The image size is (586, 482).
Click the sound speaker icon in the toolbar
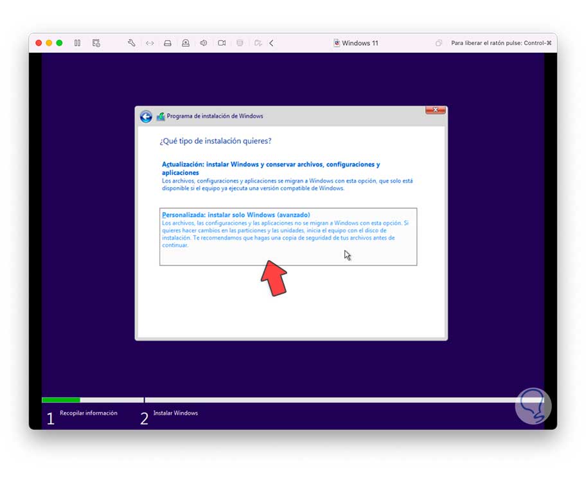click(x=203, y=43)
